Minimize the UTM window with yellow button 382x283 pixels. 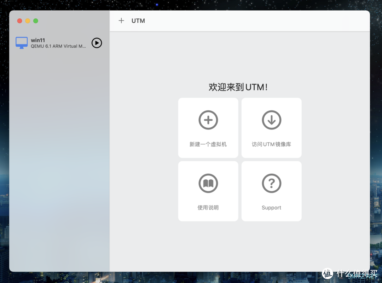click(x=28, y=21)
